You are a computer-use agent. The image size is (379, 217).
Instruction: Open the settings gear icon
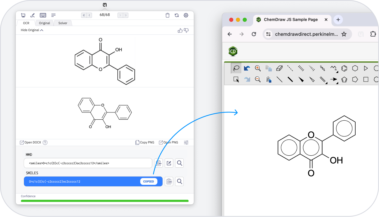pyautogui.click(x=186, y=15)
